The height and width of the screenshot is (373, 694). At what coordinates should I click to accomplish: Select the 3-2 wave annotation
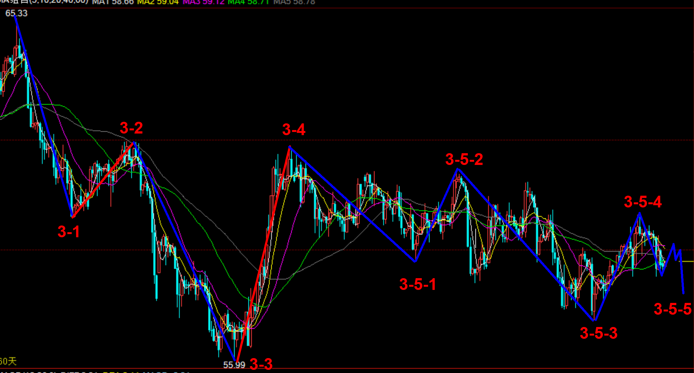(x=131, y=128)
